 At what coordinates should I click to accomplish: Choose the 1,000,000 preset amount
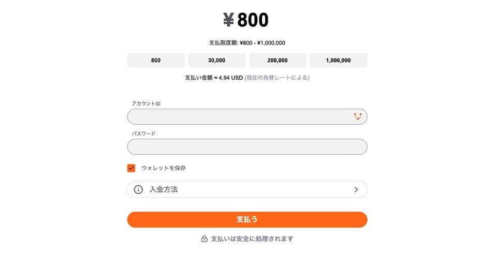(339, 60)
